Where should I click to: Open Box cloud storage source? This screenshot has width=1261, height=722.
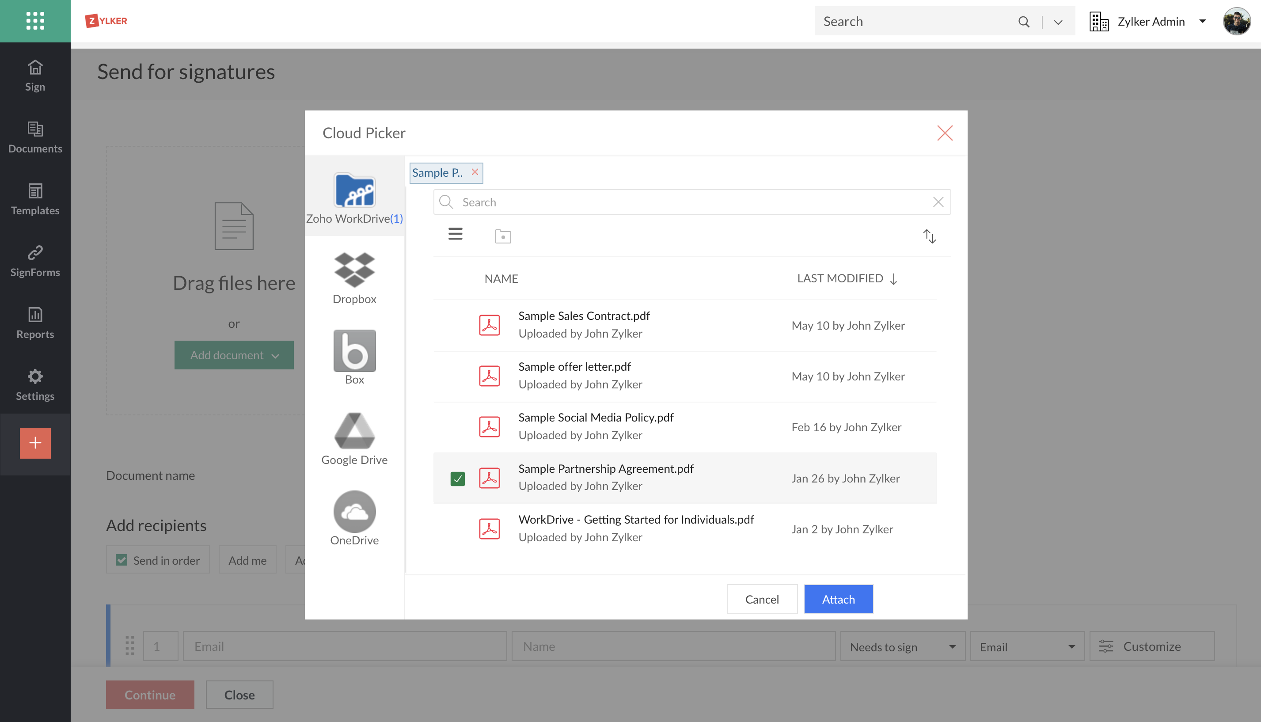click(353, 357)
